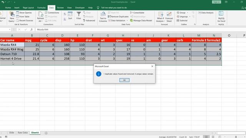Select the Datsun 710 cell

[12, 54]
